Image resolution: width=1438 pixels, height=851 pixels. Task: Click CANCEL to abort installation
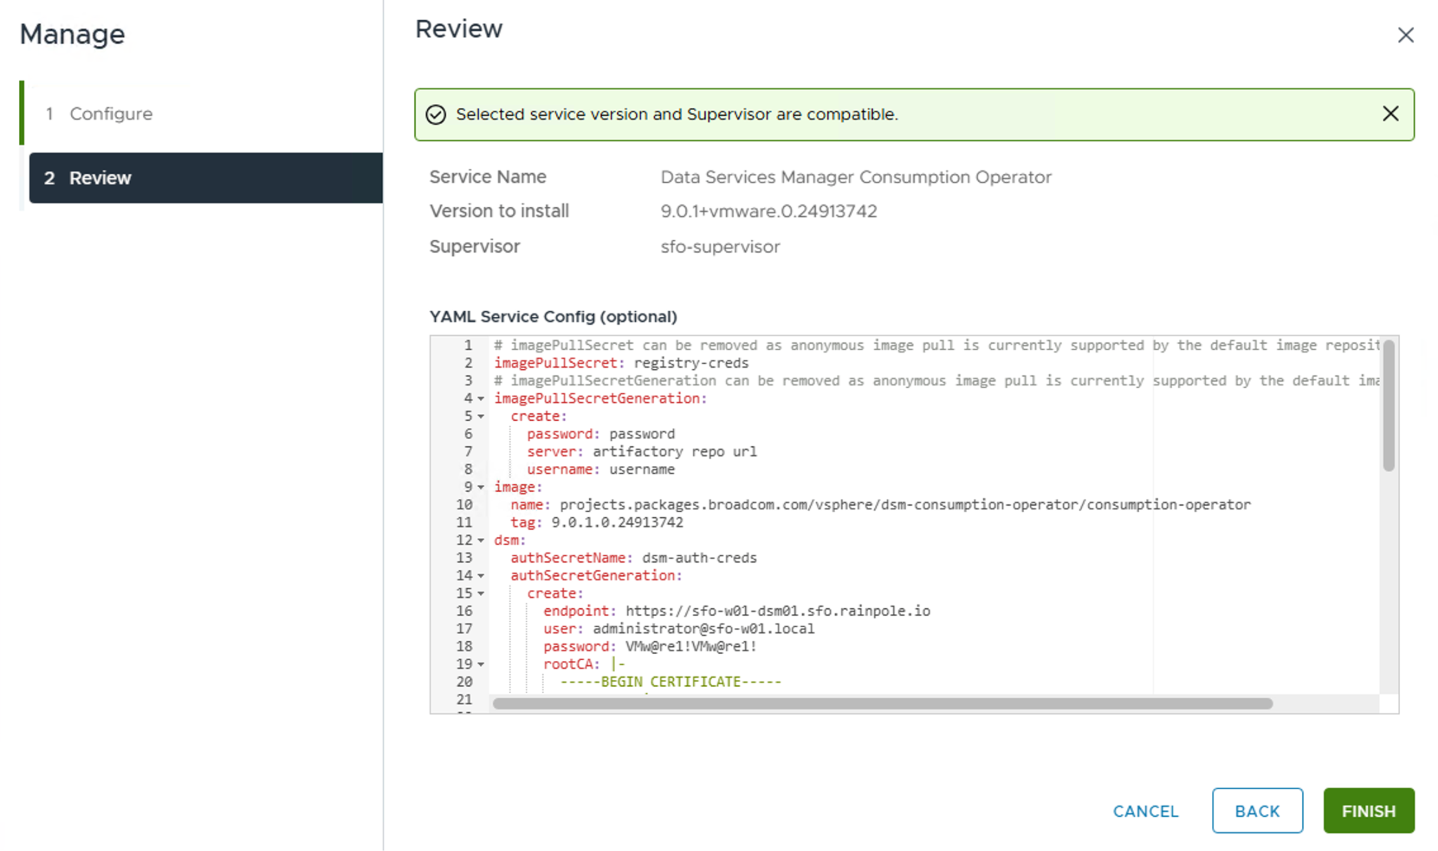click(1145, 811)
